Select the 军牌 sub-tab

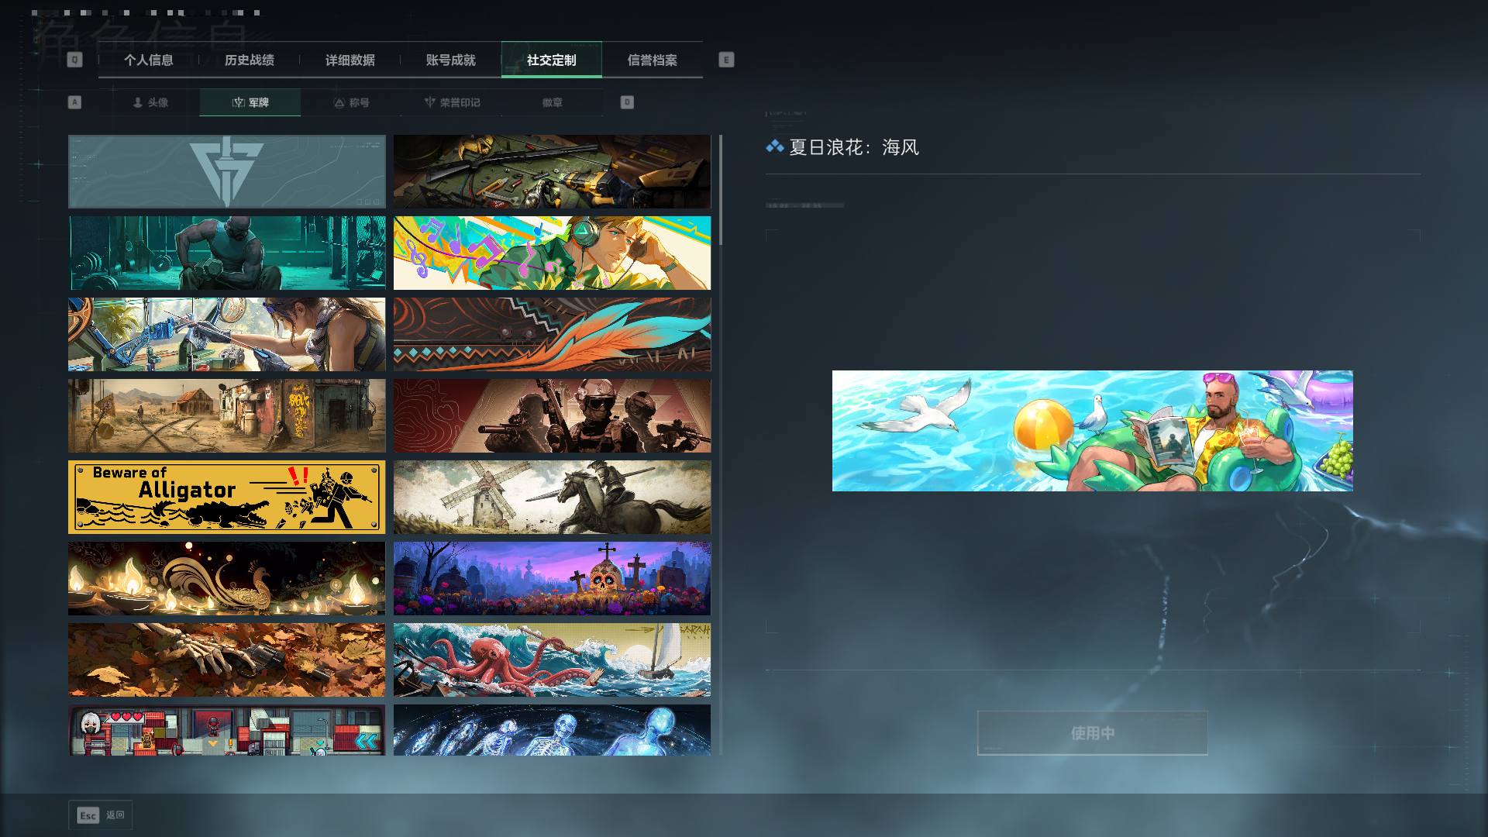click(250, 102)
